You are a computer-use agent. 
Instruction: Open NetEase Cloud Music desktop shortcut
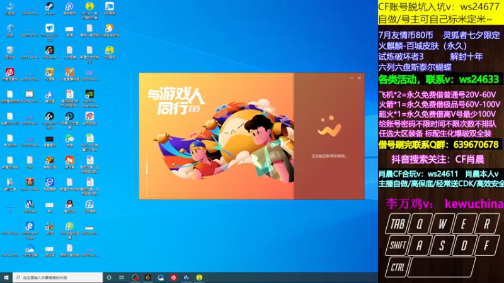click(10, 74)
